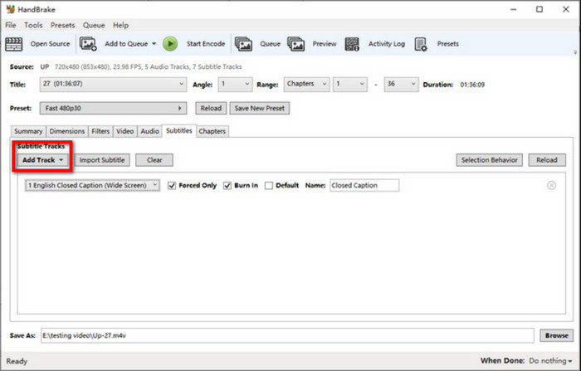Open the Help menu
581x371 pixels.
121,25
